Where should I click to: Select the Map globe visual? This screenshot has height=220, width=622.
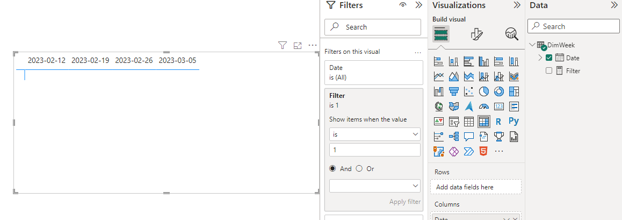coord(438,107)
